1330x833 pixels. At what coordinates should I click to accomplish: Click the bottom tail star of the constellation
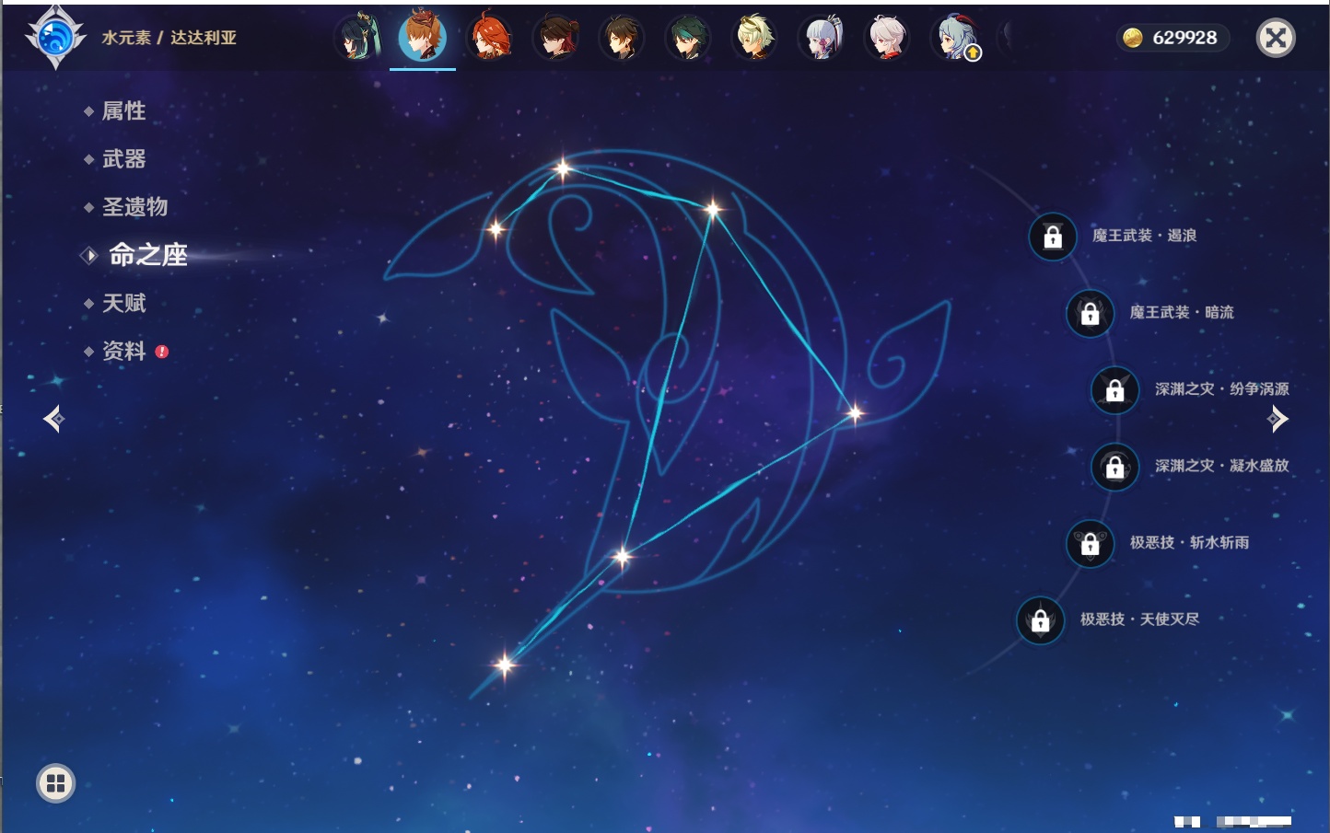click(504, 664)
